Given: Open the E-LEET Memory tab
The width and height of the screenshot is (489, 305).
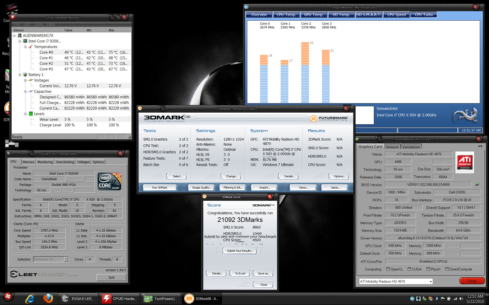Looking at the screenshot, I should [29, 162].
